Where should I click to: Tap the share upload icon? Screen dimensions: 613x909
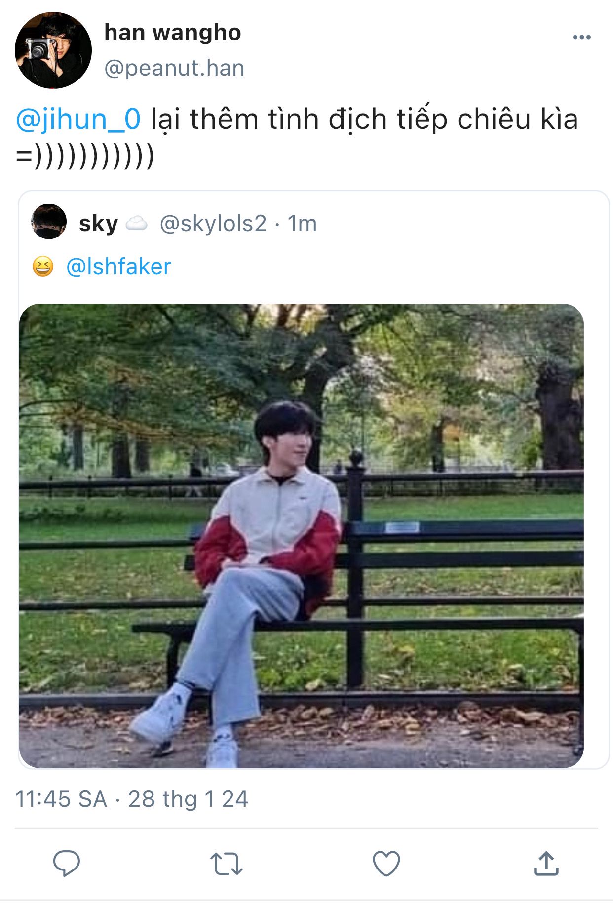pos(546,863)
